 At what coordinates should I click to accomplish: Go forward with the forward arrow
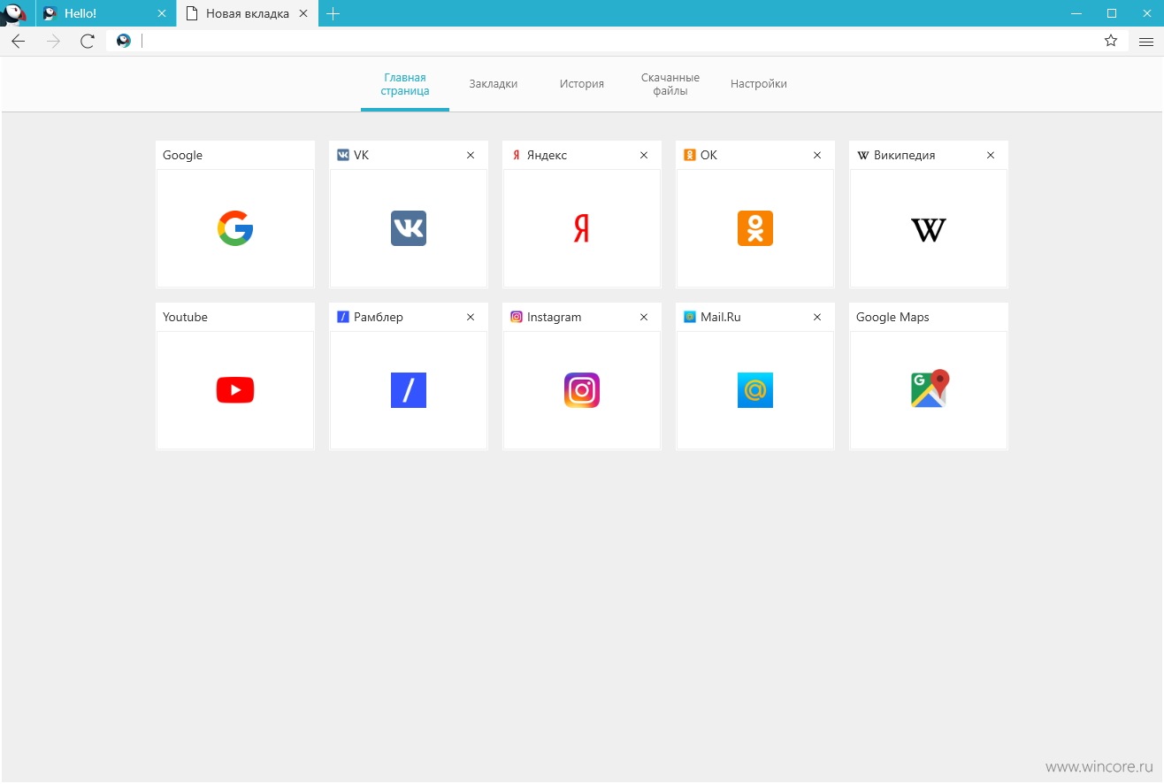point(53,41)
